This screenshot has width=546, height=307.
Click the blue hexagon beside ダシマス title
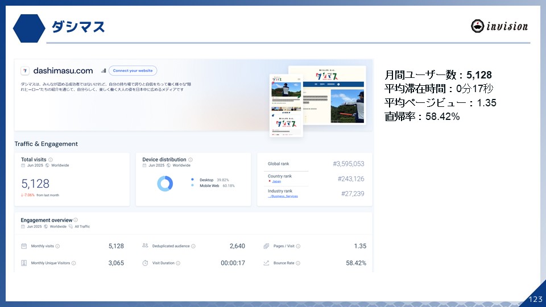(x=29, y=28)
